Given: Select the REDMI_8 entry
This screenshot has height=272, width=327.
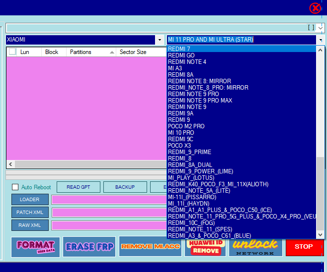Looking at the screenshot, I should [x=242, y=159].
